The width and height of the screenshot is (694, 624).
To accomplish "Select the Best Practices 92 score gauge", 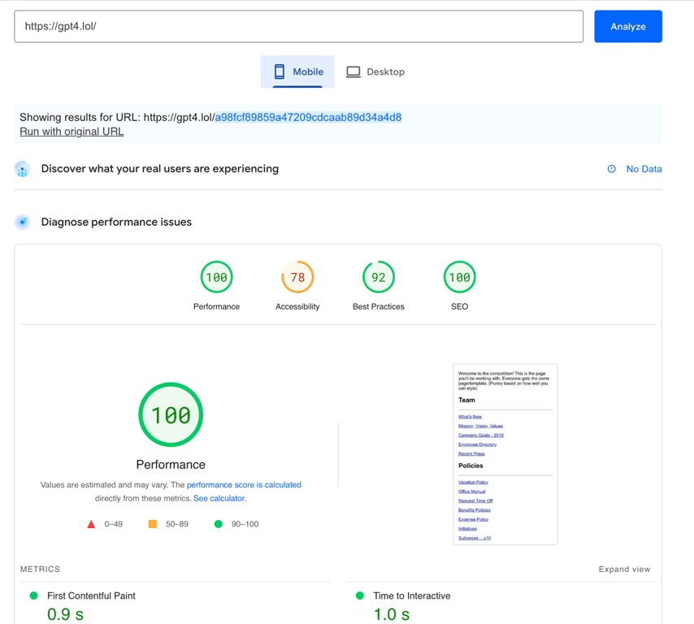I will (x=379, y=277).
